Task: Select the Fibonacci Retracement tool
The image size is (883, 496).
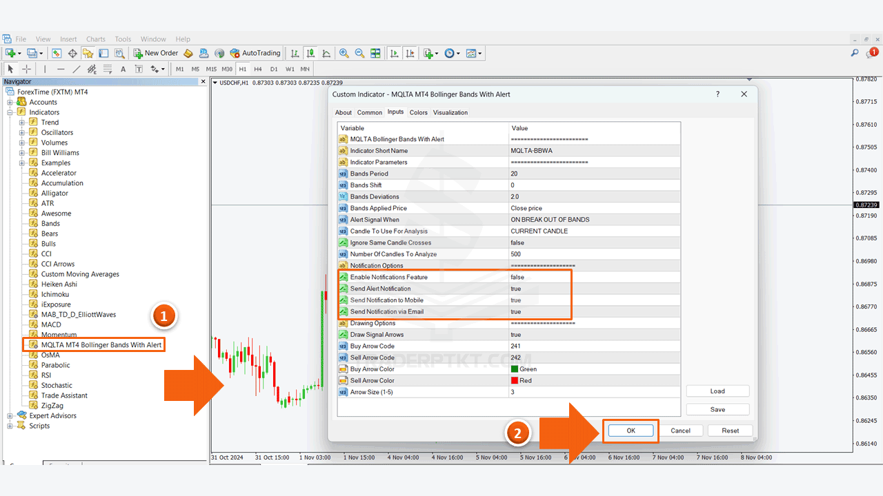Action: 108,69
